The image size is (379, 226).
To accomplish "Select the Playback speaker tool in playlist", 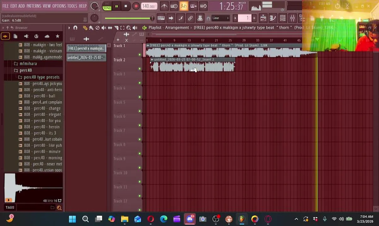I will [135, 28].
